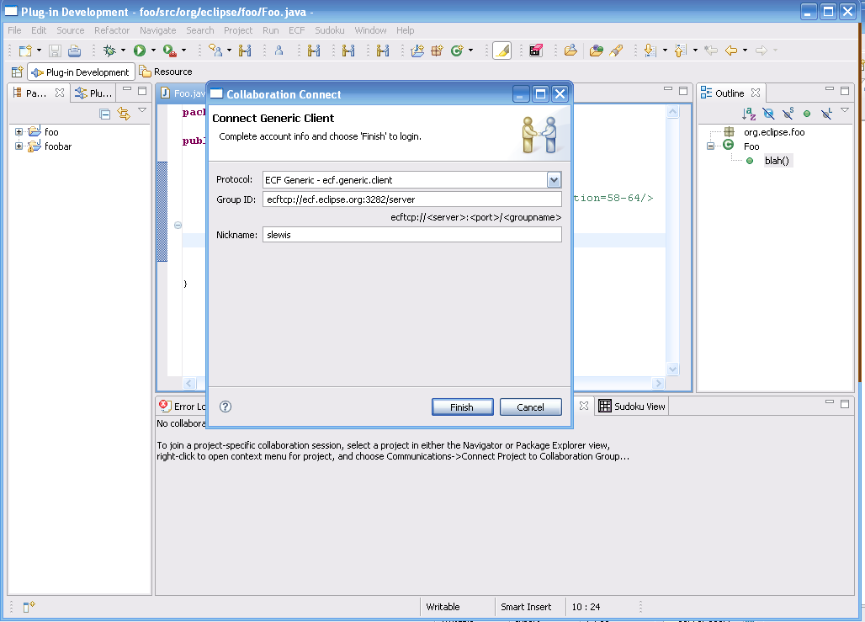
Task: Click the New wizard toolbar icon
Action: tap(25, 51)
